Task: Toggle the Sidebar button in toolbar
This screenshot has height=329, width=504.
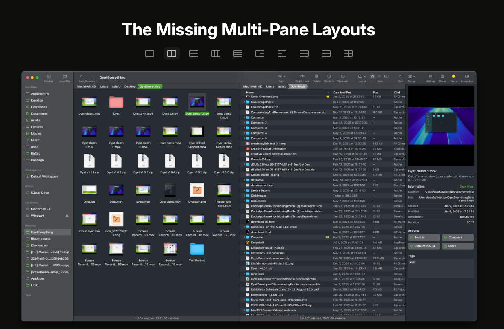Action: pyautogui.click(x=48, y=76)
